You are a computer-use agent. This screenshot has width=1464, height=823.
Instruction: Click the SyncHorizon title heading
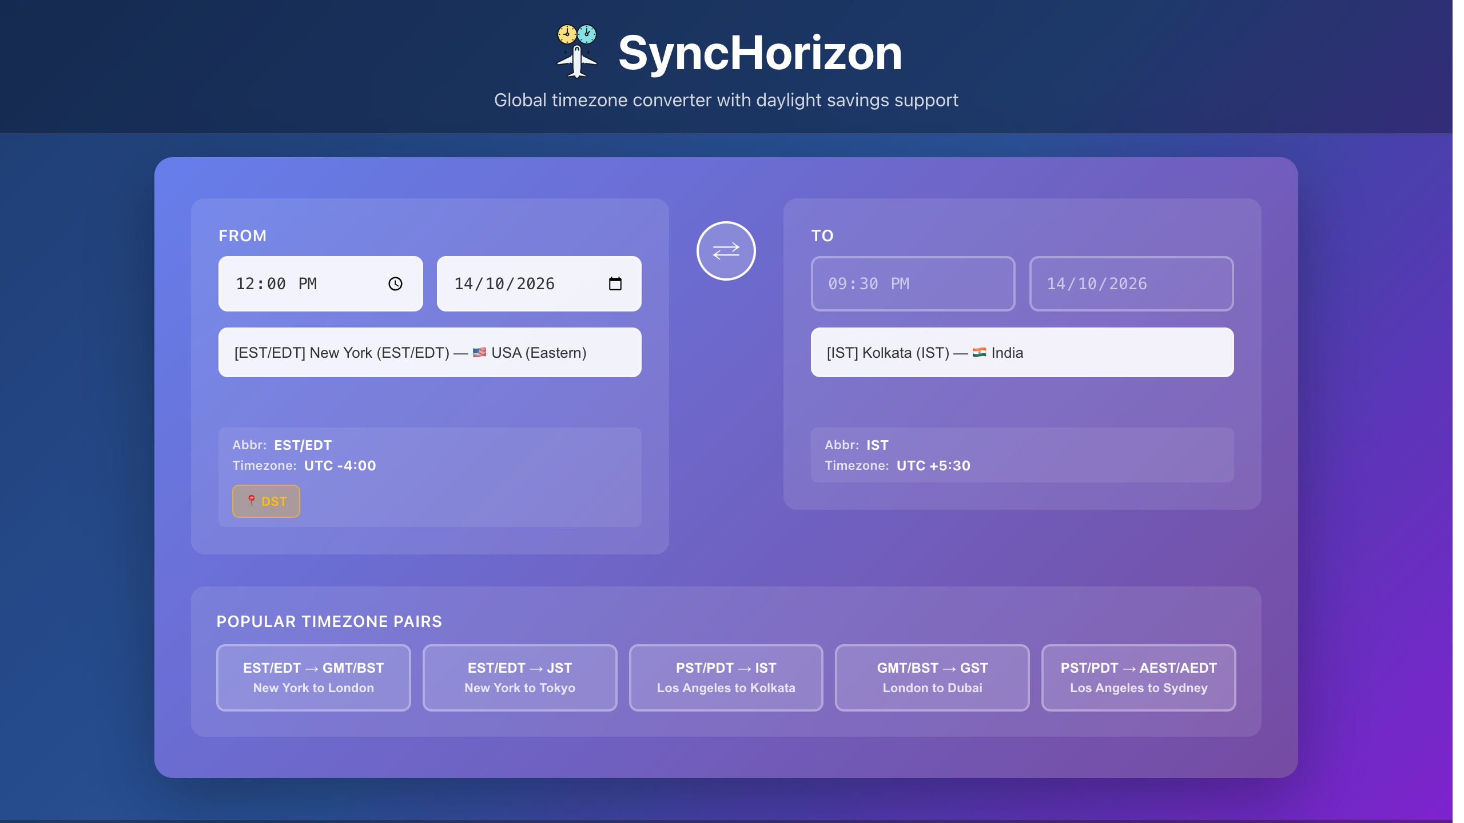(760, 53)
